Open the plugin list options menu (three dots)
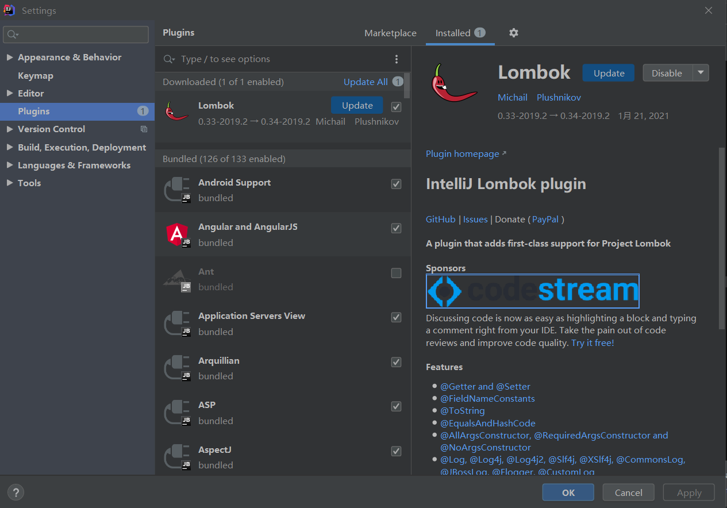 [x=397, y=59]
